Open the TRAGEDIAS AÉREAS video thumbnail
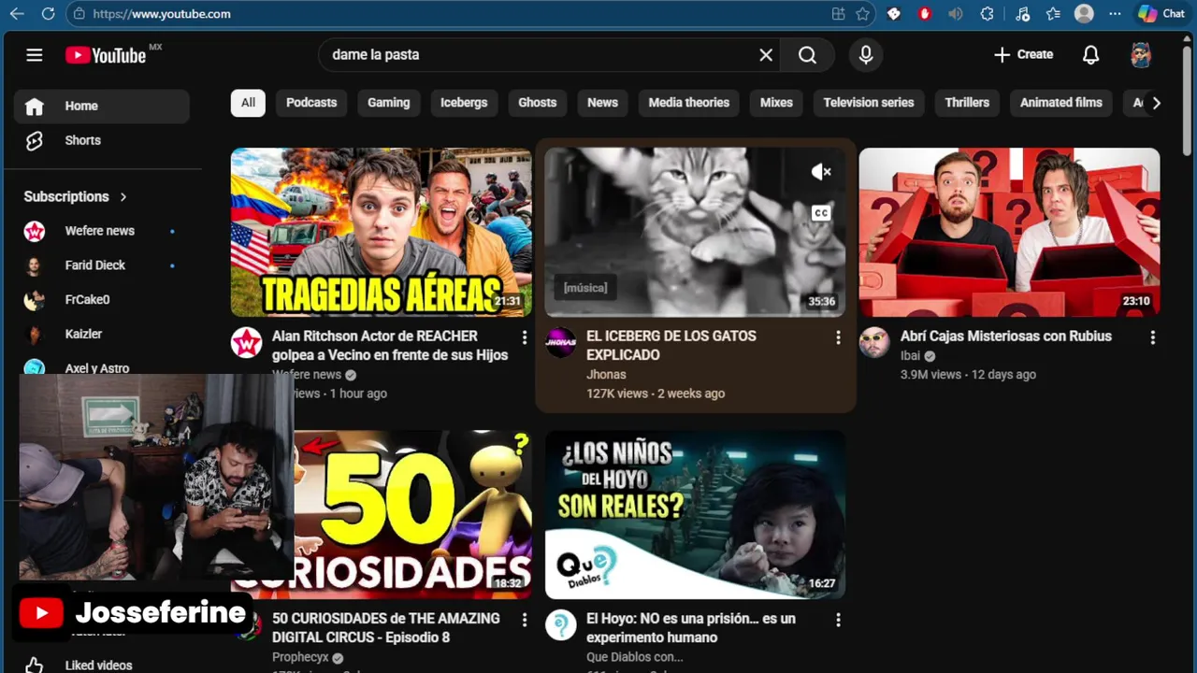 [382, 232]
